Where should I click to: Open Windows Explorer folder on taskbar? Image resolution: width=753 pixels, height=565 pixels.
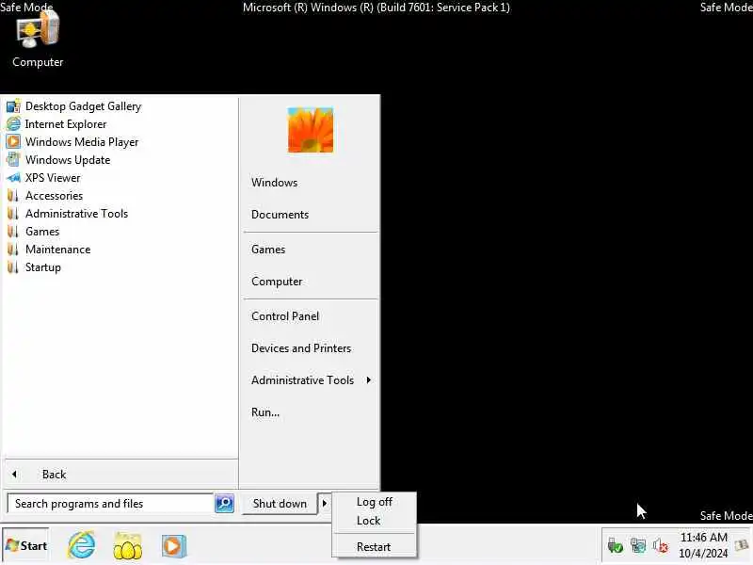tap(128, 546)
